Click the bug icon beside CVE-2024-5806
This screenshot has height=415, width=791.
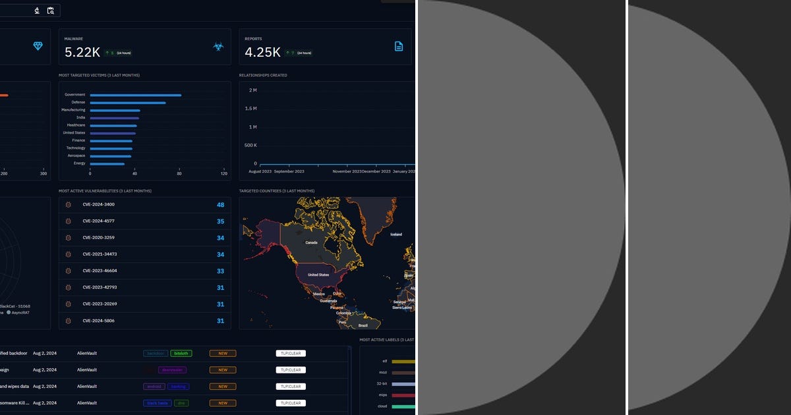pyautogui.click(x=69, y=321)
